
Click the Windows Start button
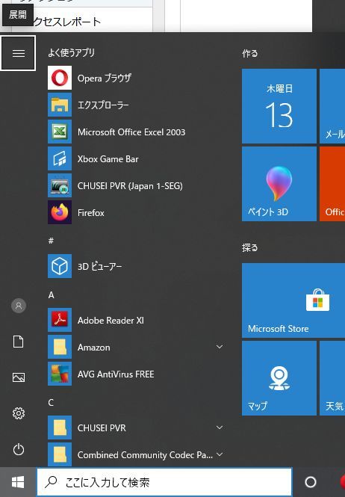point(18,482)
